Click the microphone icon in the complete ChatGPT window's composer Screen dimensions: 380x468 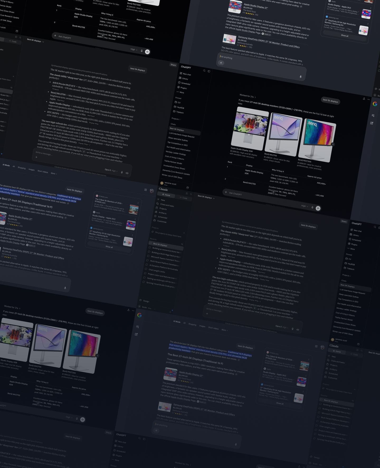(312, 207)
